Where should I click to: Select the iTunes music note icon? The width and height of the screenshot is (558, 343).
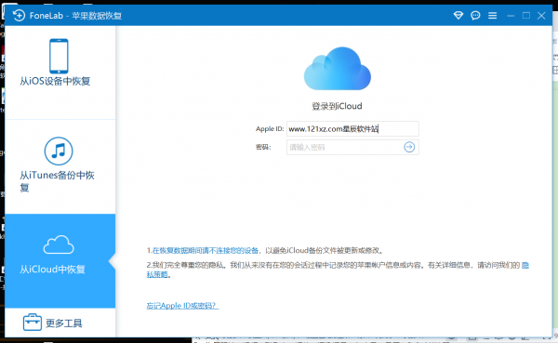coord(59,151)
